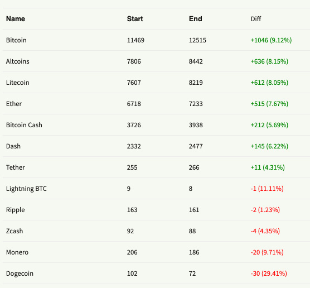Select the Tether row name

16,167
